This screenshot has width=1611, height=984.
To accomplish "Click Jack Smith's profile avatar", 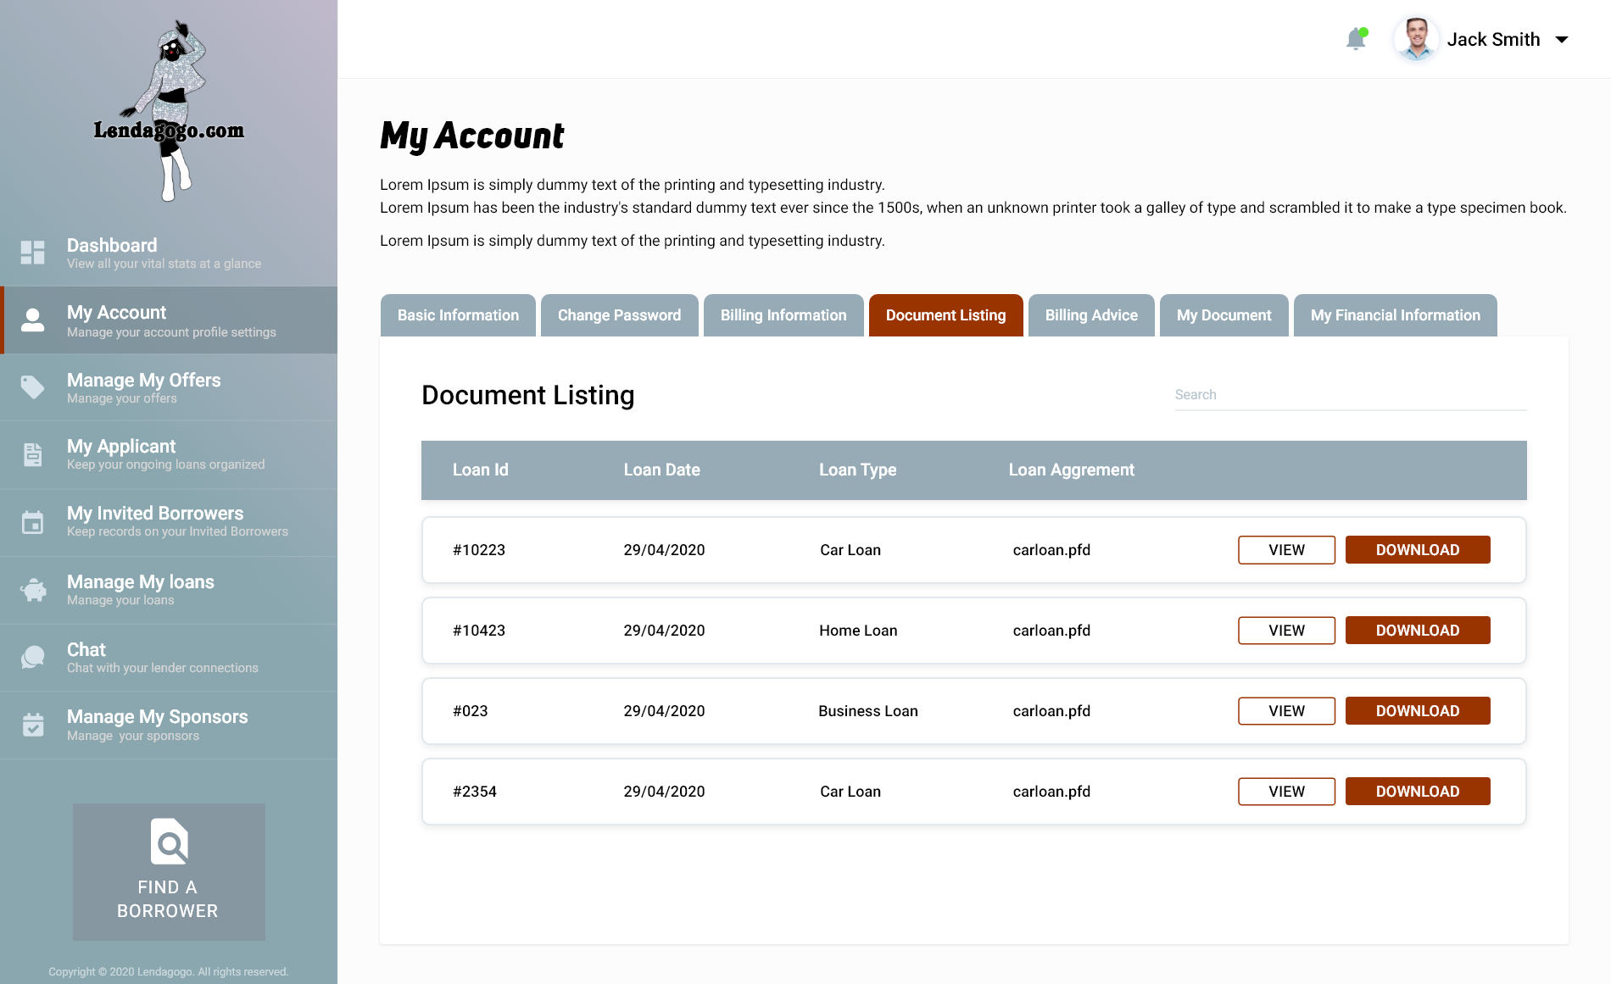I will point(1416,39).
